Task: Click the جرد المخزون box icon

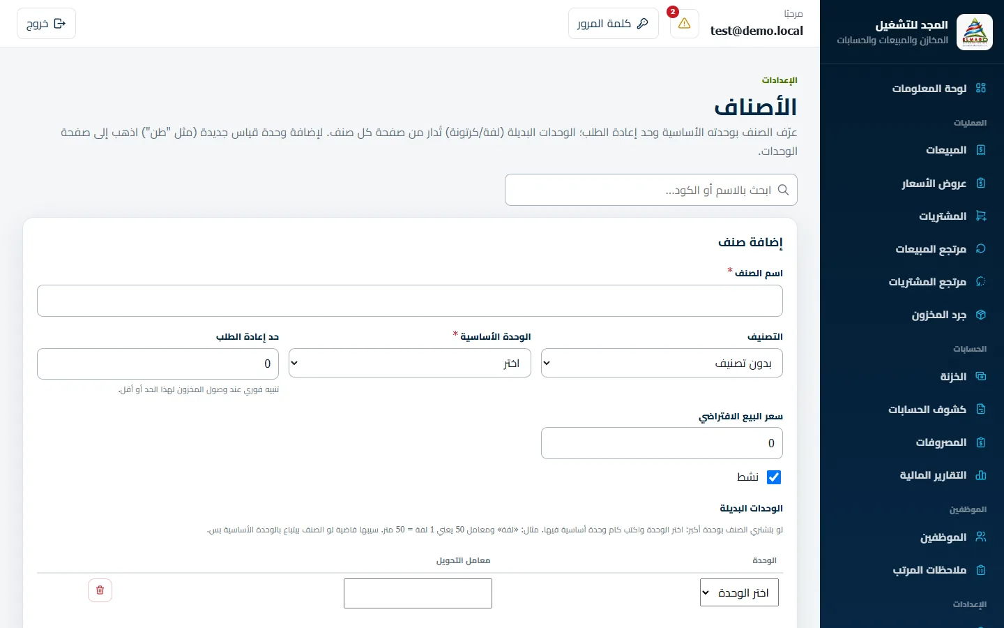Action: [x=981, y=315]
